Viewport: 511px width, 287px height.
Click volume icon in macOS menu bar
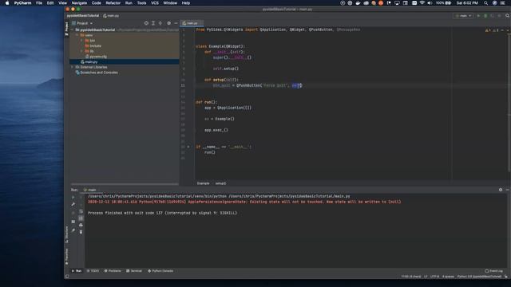coord(430,3)
